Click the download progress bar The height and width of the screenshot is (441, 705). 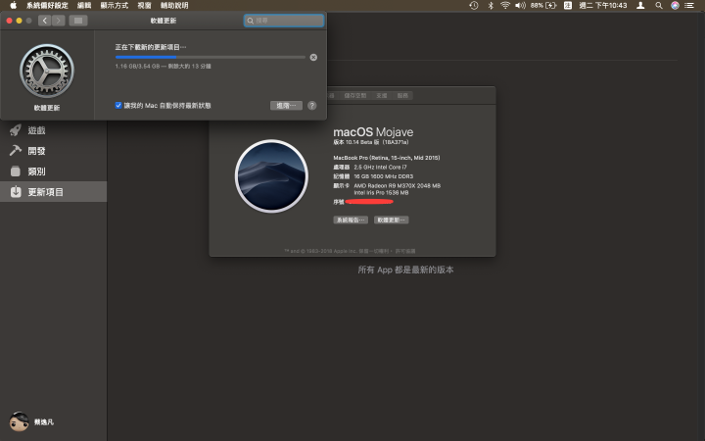click(210, 57)
